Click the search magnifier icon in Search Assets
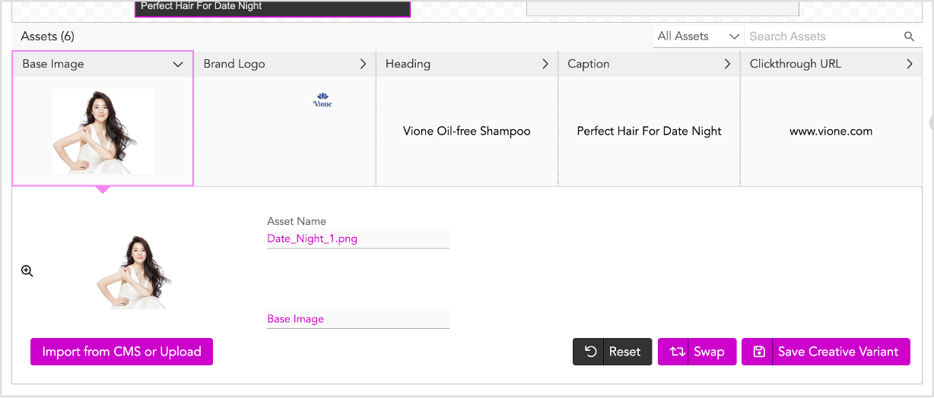 [x=909, y=36]
